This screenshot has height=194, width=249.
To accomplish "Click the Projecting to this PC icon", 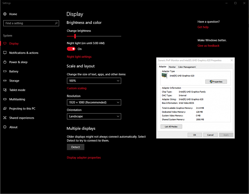I will coord(5,108).
